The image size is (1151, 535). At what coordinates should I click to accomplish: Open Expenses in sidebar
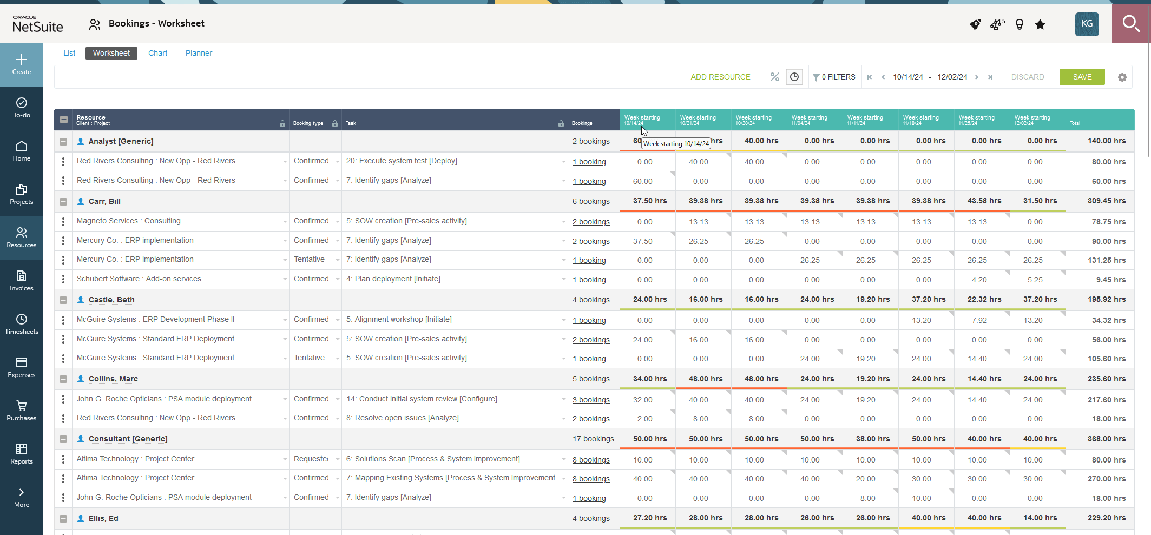pyautogui.click(x=22, y=368)
